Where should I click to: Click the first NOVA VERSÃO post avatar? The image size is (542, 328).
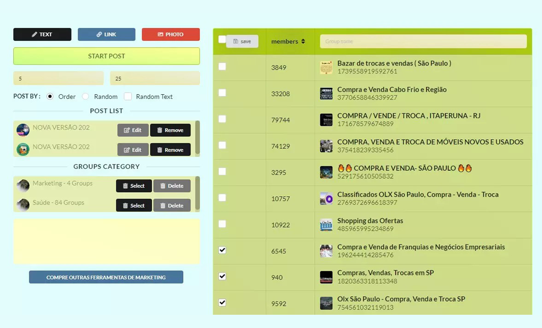coord(23,130)
